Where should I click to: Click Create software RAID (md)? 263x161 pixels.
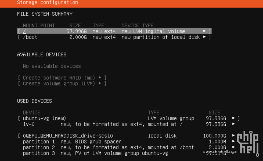(x=59, y=78)
